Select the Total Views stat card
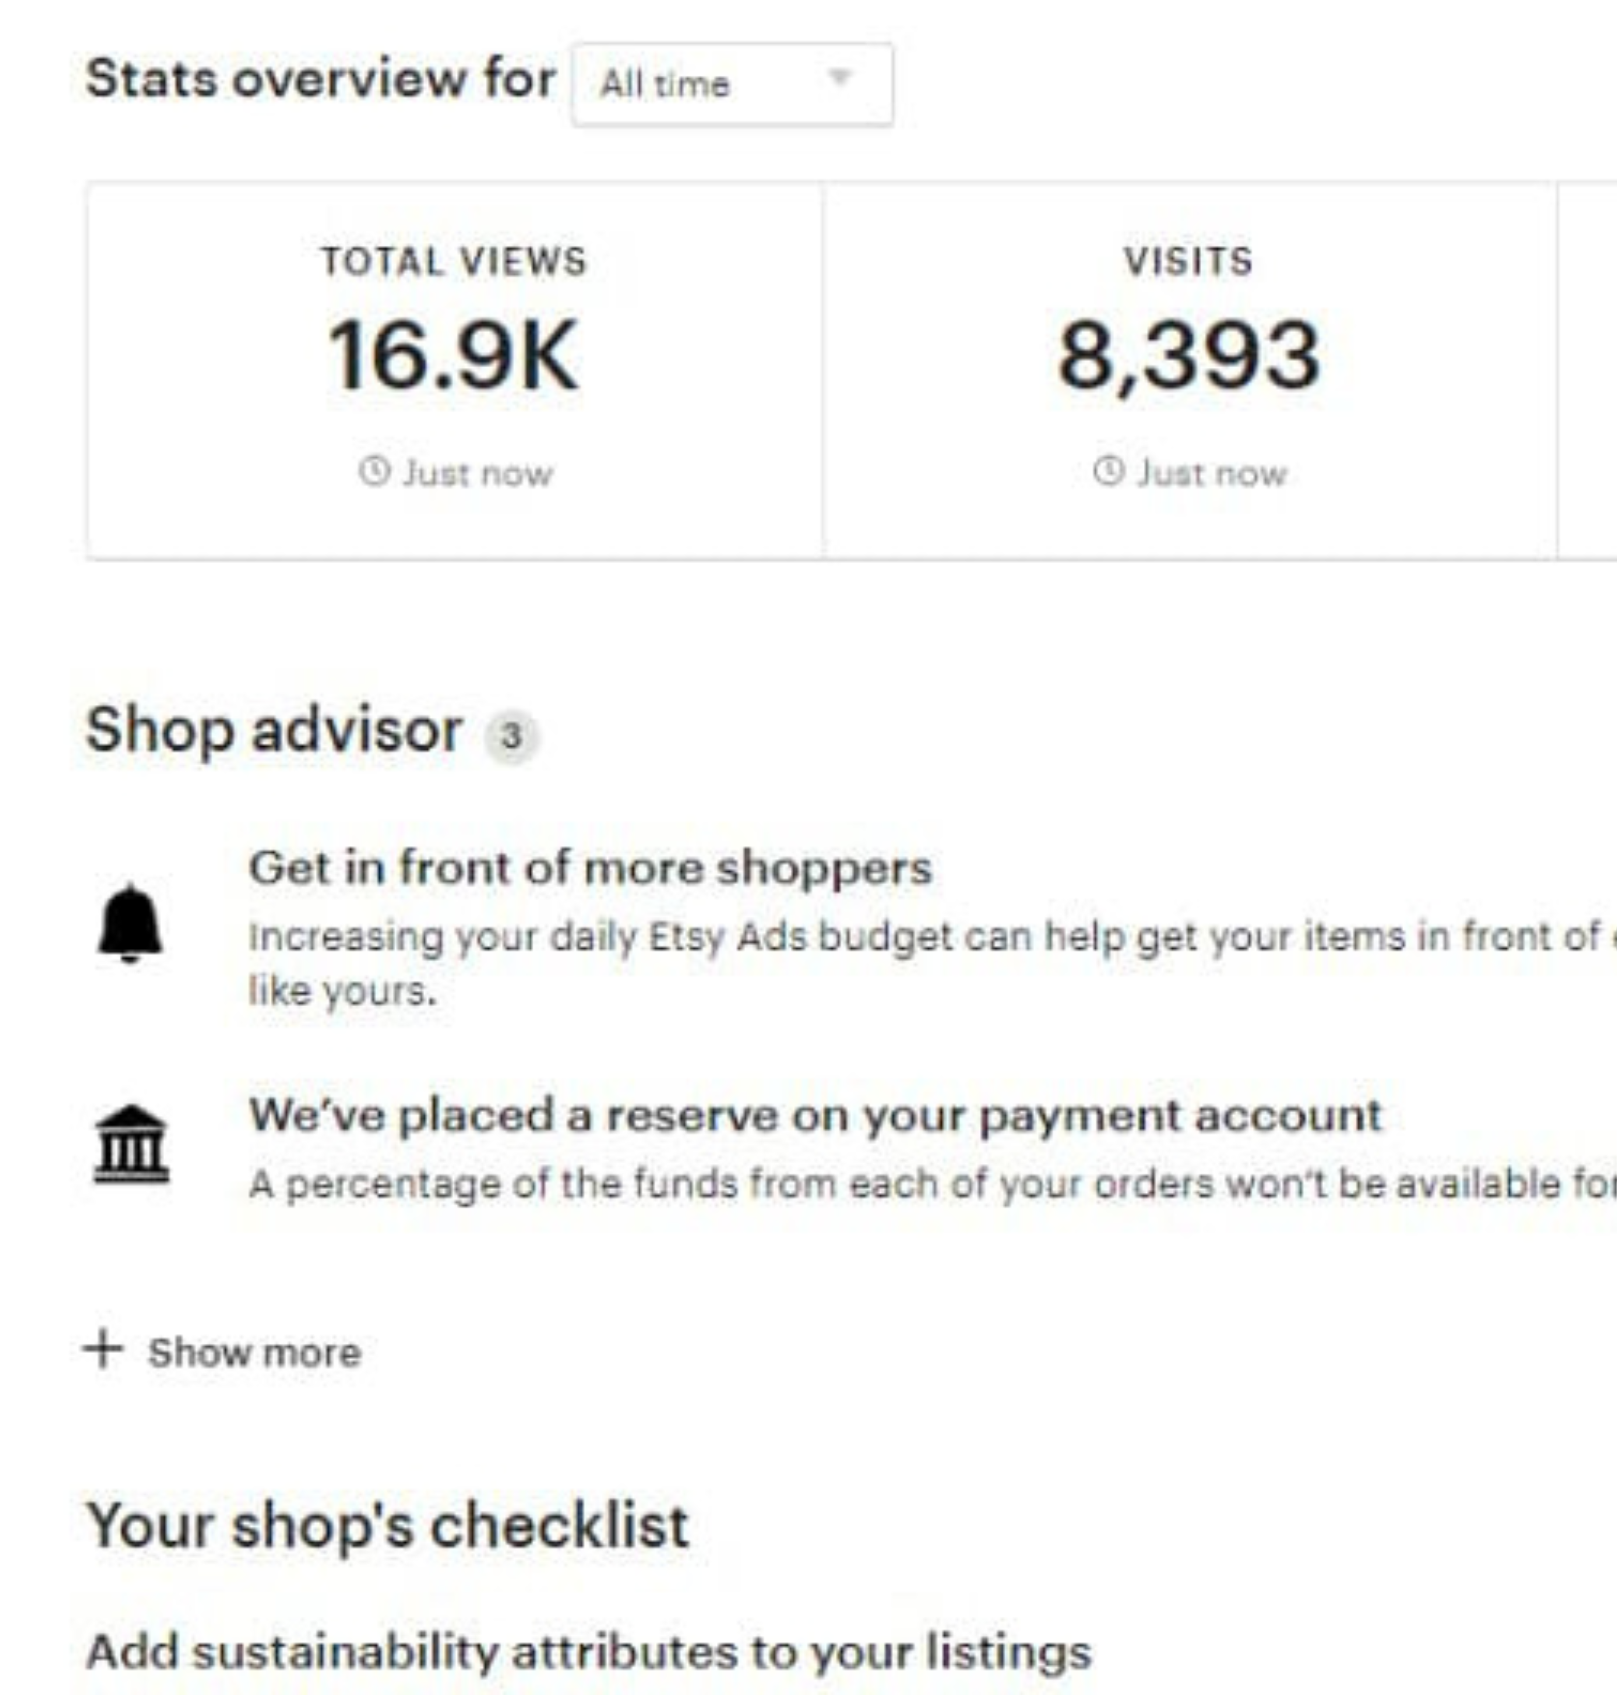The width and height of the screenshot is (1617, 1695). coord(454,371)
